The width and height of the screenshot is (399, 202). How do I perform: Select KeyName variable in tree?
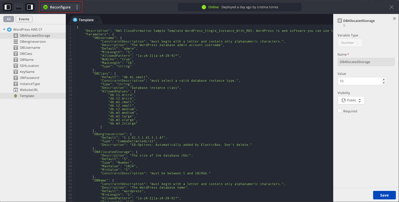pos(33,72)
